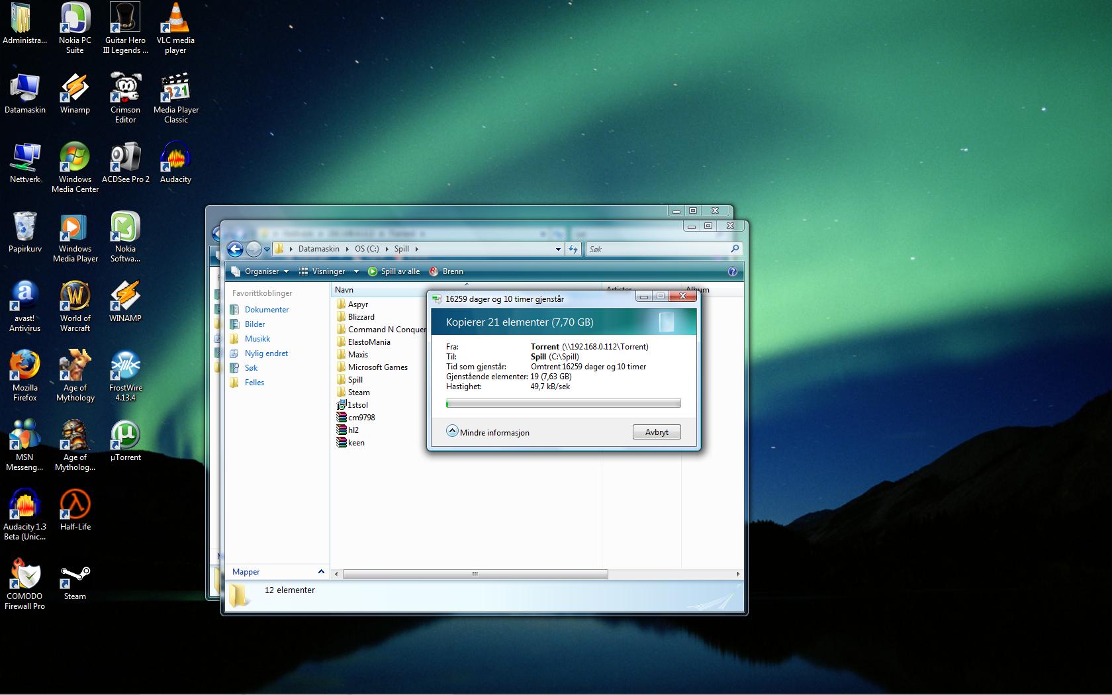Open Musikk favorite link
1112x695 pixels.
tap(257, 339)
